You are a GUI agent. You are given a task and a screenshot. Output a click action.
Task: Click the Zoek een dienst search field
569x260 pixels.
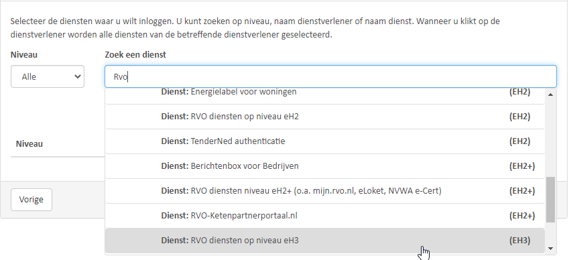coord(330,76)
